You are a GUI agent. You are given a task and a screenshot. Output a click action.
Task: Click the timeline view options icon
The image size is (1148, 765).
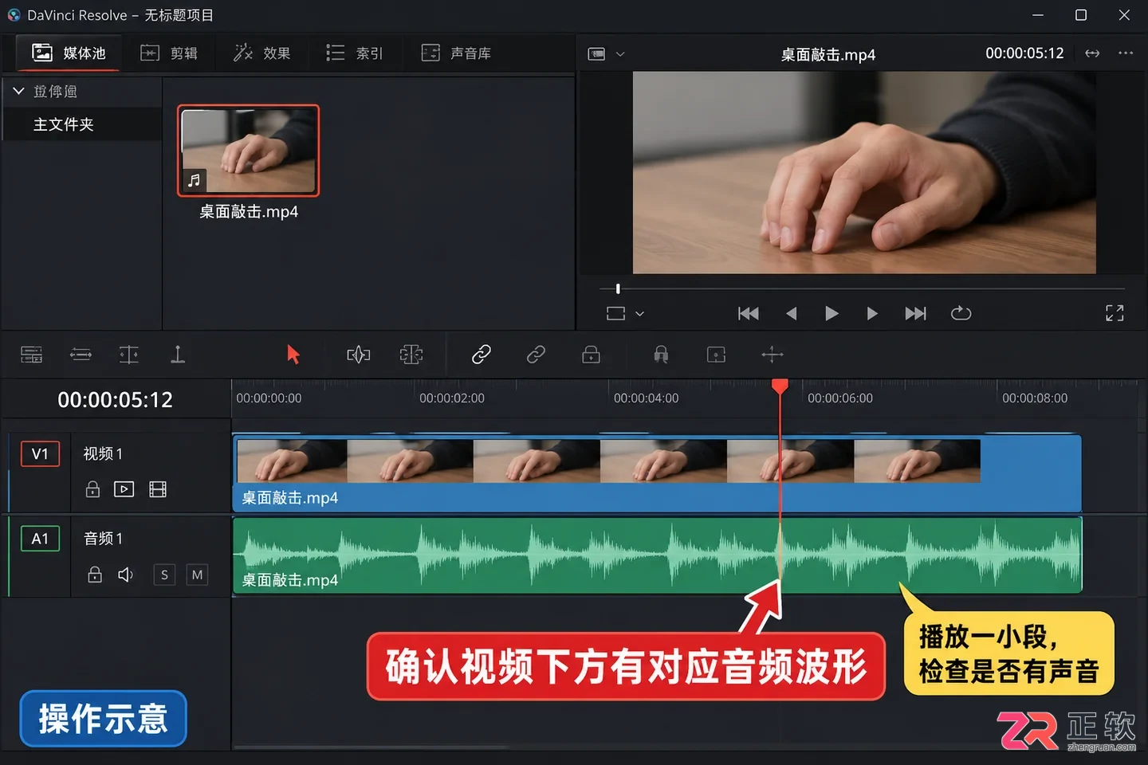click(32, 355)
